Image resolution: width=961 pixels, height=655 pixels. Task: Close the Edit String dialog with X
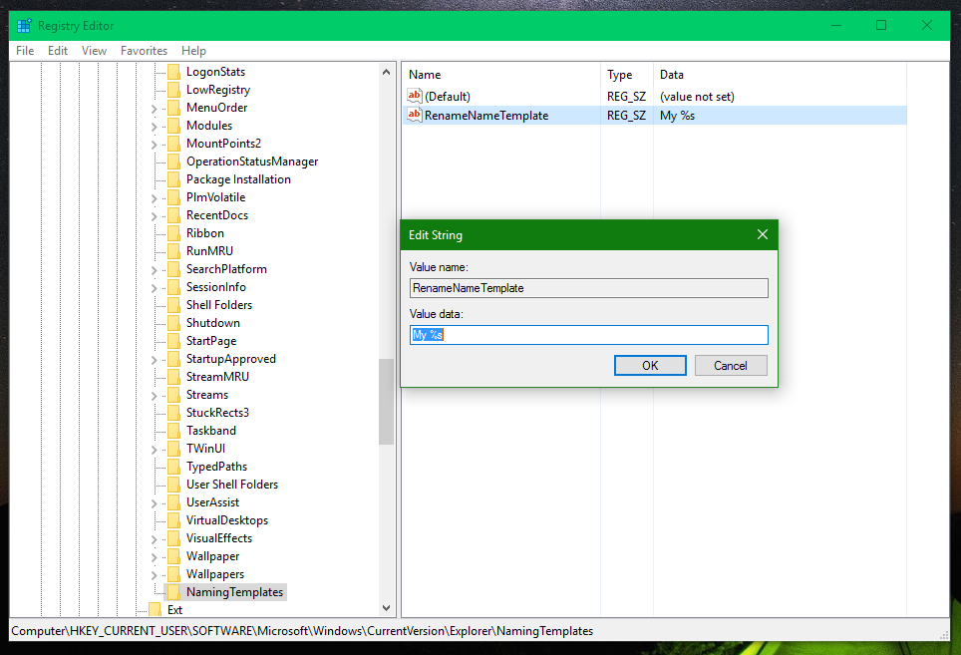tap(763, 234)
